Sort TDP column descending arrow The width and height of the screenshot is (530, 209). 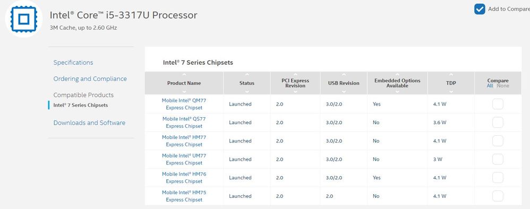[x=451, y=91]
